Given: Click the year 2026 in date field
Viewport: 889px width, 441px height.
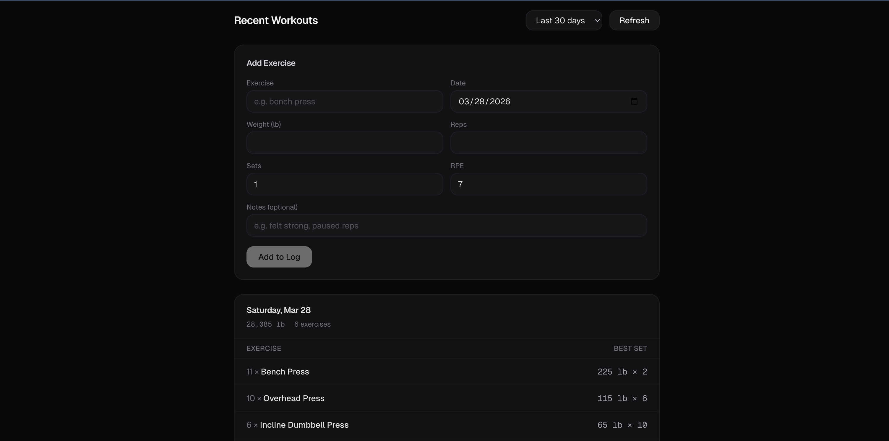Looking at the screenshot, I should coord(499,101).
